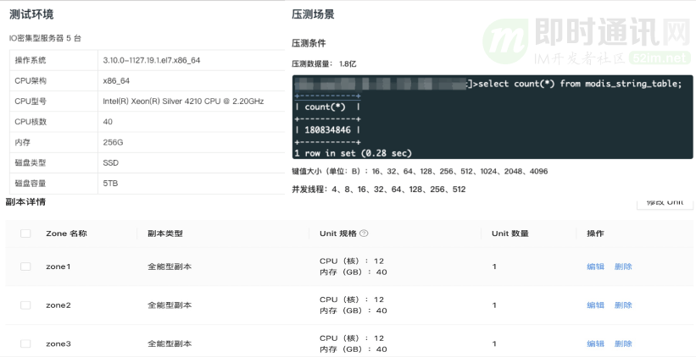696x357 pixels.
Task: Click the Unit 数量 column header
Action: point(510,233)
